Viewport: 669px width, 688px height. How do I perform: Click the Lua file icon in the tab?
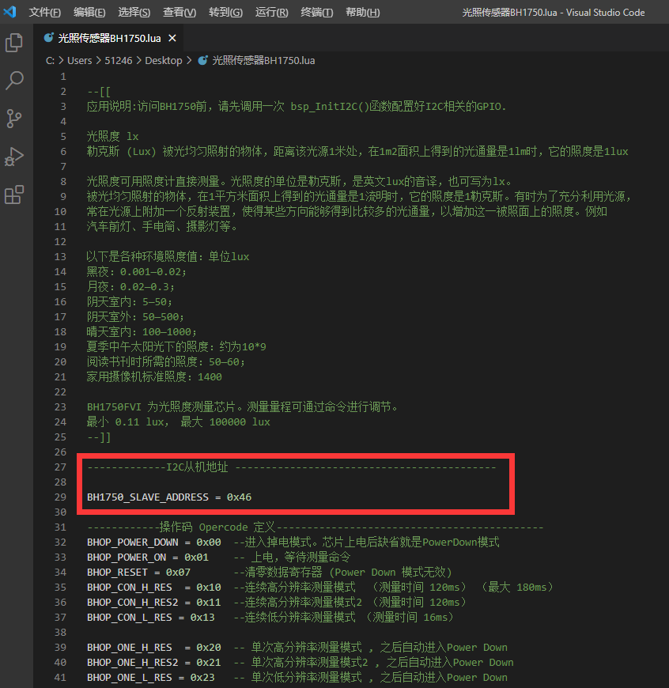point(49,38)
